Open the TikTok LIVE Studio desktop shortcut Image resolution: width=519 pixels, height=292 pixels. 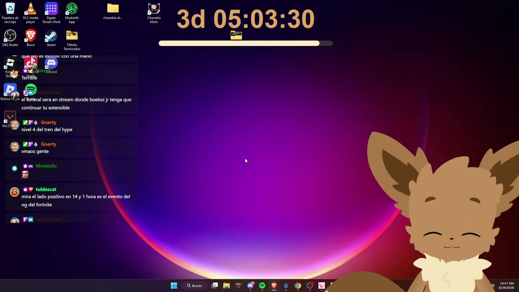point(30,67)
